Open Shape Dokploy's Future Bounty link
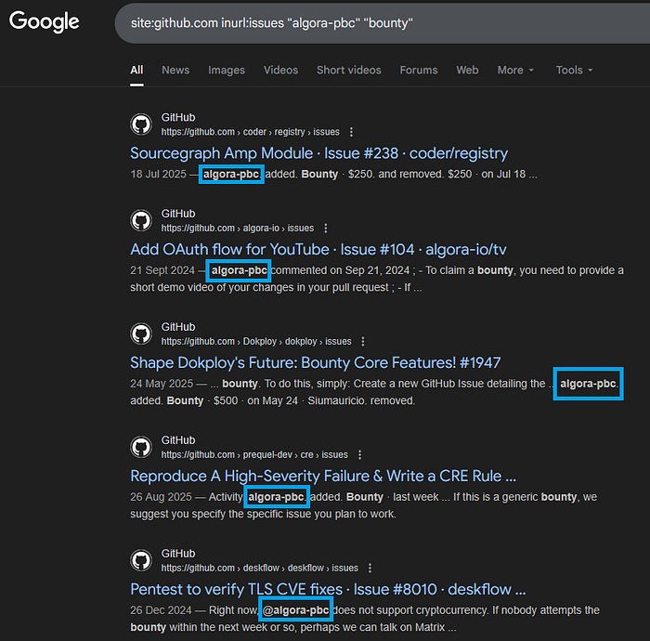The image size is (650, 641). point(316,363)
